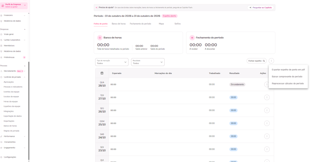The height and width of the screenshot is (162, 336).
Task: Open actions menu for TER 27/10
Action: (267, 98)
